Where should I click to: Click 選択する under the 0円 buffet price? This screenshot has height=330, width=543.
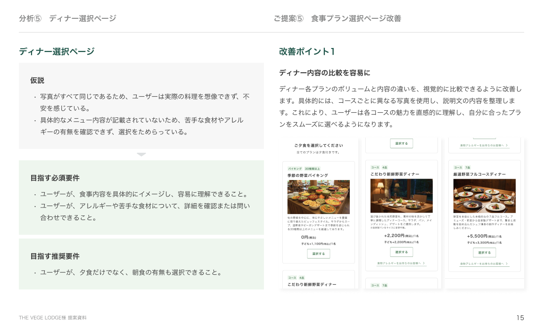click(x=319, y=254)
